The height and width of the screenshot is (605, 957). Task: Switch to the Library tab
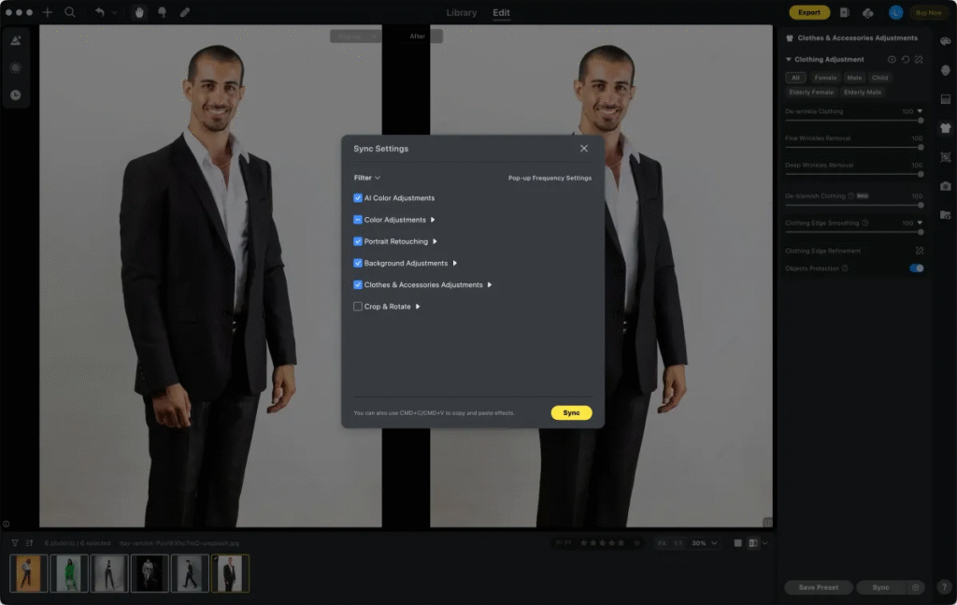(462, 13)
